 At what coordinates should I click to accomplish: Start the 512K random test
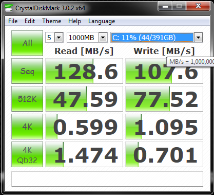[27, 99]
